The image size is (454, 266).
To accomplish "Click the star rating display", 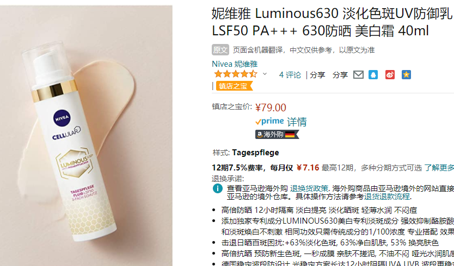I will point(235,74).
